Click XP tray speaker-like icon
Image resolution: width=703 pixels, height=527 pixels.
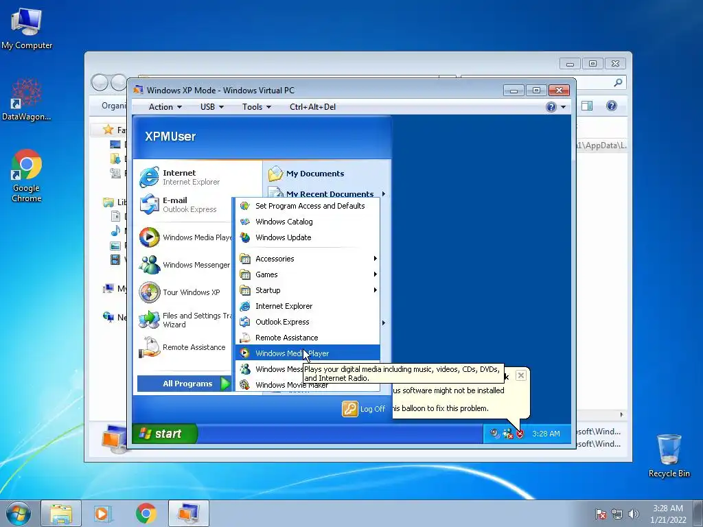494,434
